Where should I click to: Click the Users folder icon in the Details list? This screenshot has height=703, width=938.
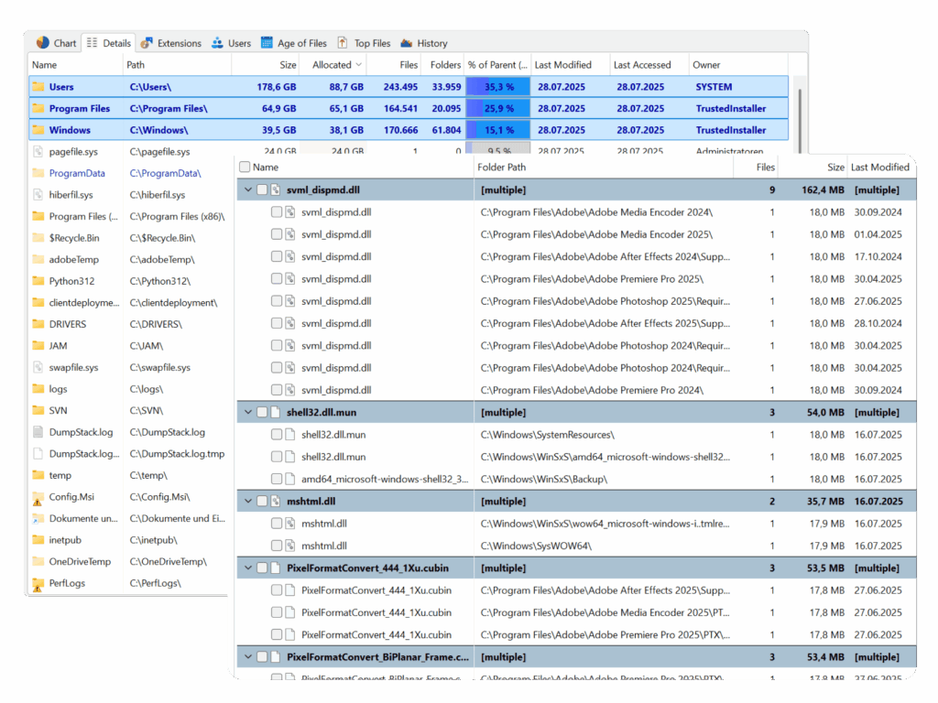click(x=38, y=87)
